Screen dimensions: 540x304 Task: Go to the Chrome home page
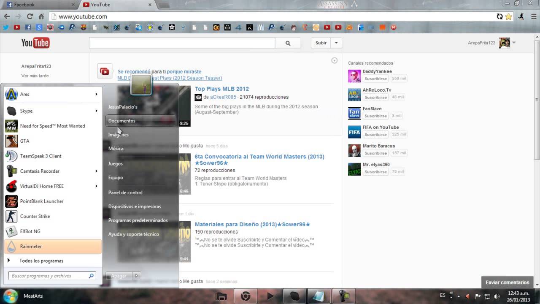tap(41, 16)
